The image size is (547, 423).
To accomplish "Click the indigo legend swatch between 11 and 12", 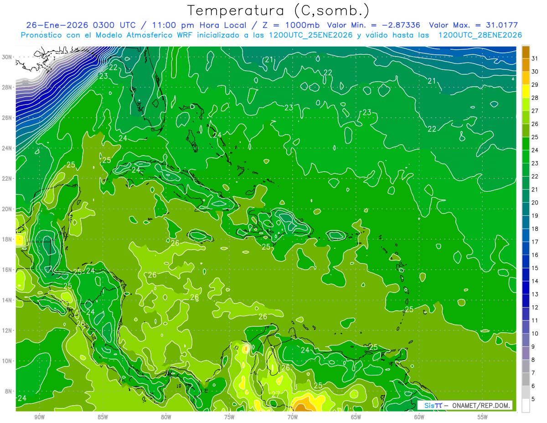I will 526,314.
